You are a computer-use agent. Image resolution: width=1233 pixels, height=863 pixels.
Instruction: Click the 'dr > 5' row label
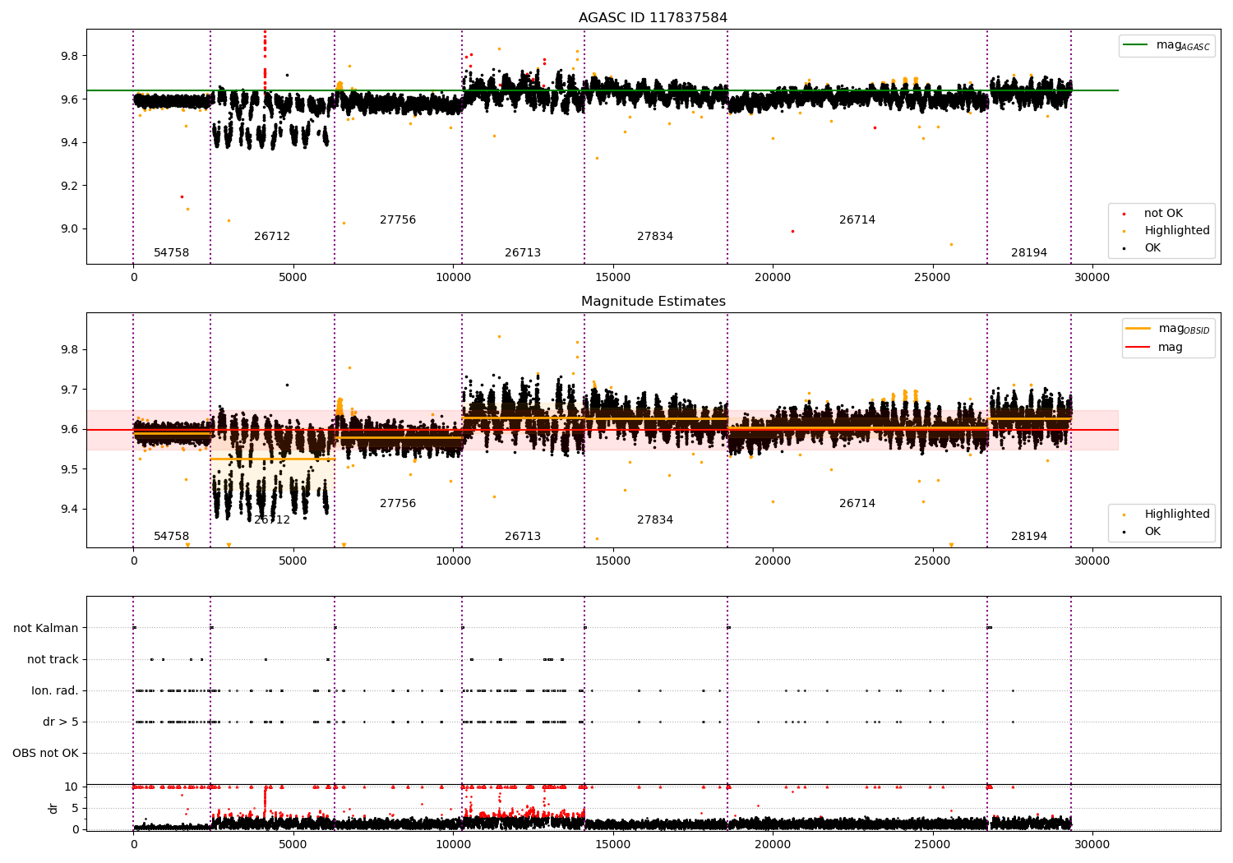[61, 722]
